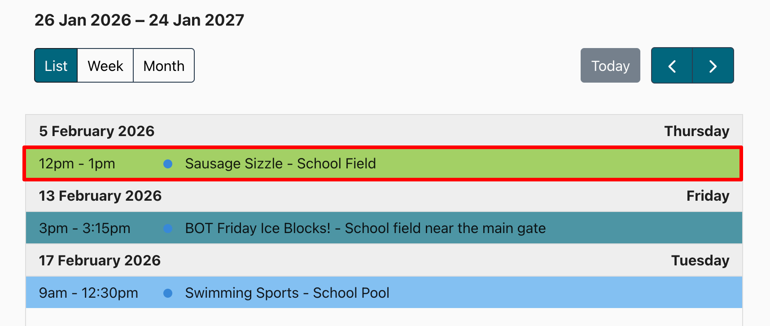Click the blue dot beside Sausage Sizzle
Image resolution: width=770 pixels, height=326 pixels.
pos(168,164)
